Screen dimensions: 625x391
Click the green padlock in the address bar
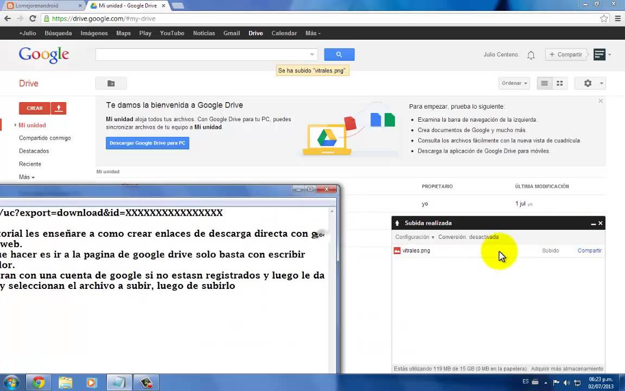(x=47, y=18)
